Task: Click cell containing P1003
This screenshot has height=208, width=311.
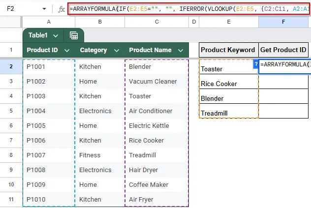Action: click(x=49, y=96)
